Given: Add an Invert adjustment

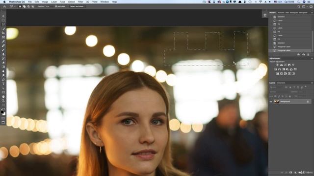Looking at the screenshot, I should (x=278, y=74).
